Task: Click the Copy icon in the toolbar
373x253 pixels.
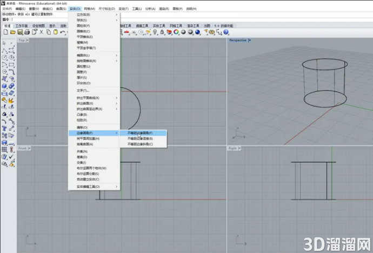Action: (x=49, y=32)
